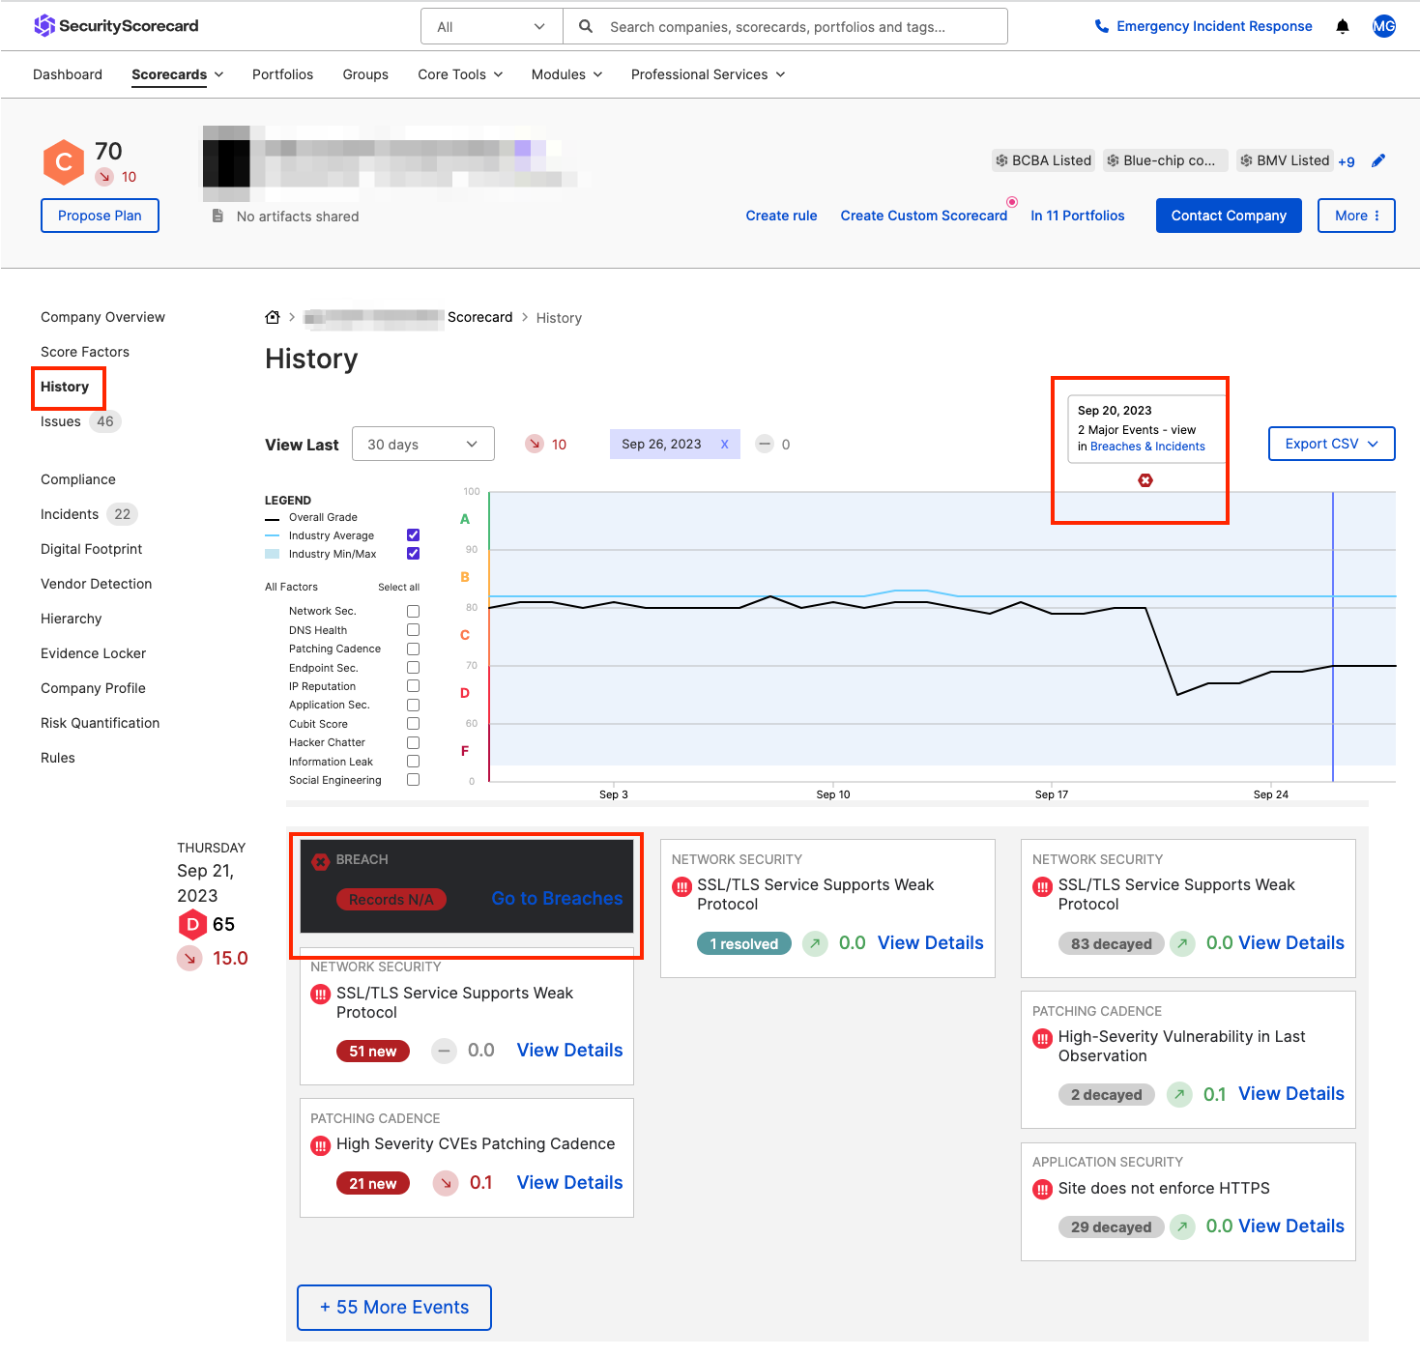Screen dimensions: 1420x1356
Task: Click the BMV Listed tag
Action: click(1286, 160)
